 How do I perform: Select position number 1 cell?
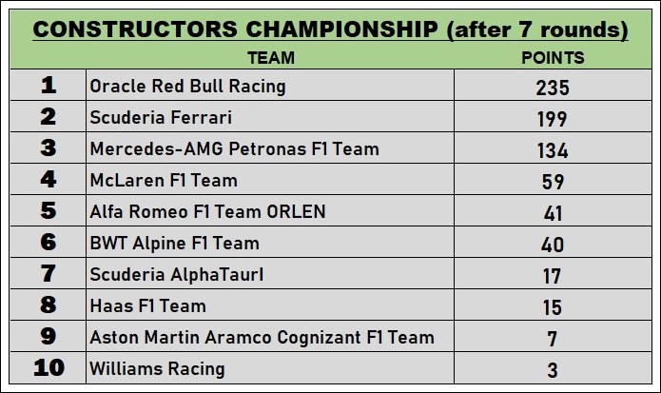click(49, 86)
